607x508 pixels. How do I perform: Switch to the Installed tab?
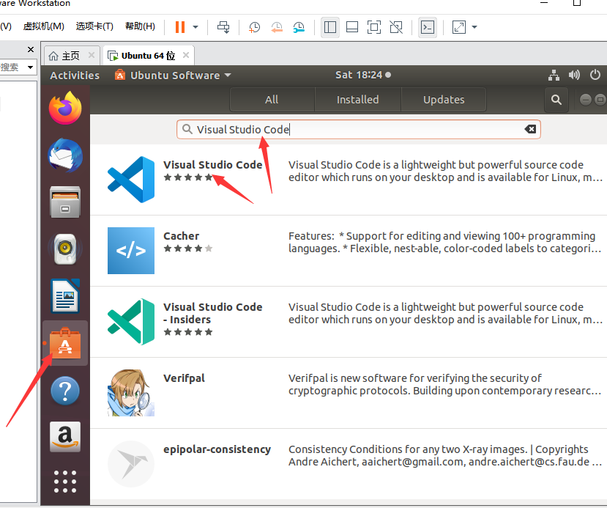pyautogui.click(x=358, y=100)
